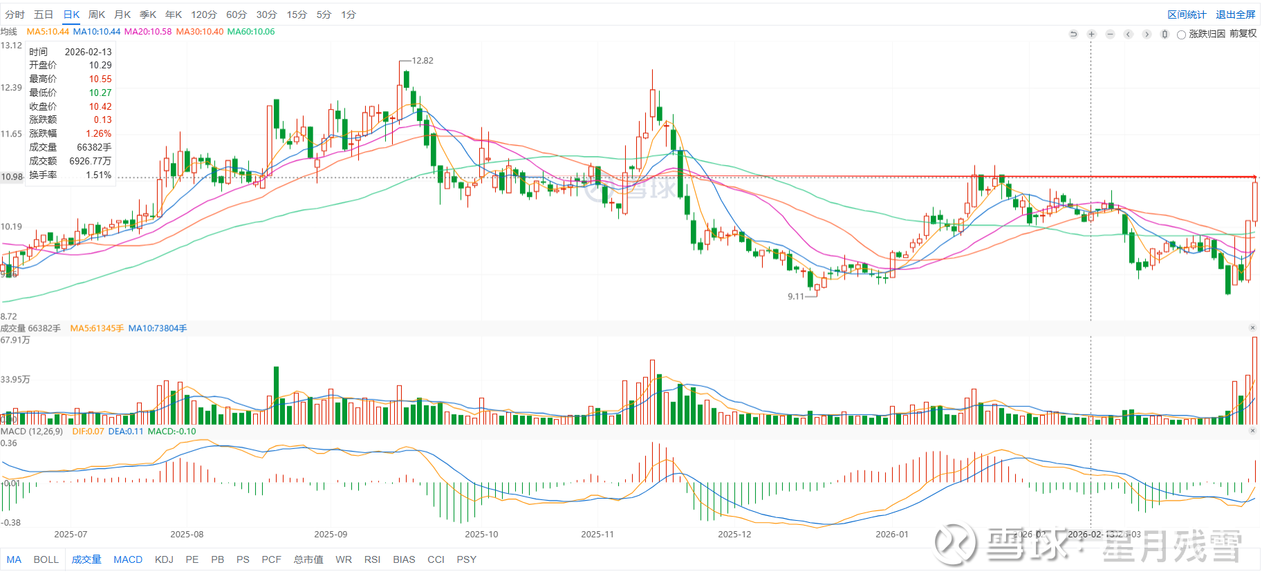Select the RSI indicator

373,559
